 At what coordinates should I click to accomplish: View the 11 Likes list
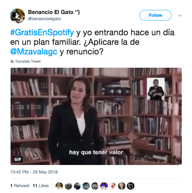click(x=41, y=185)
